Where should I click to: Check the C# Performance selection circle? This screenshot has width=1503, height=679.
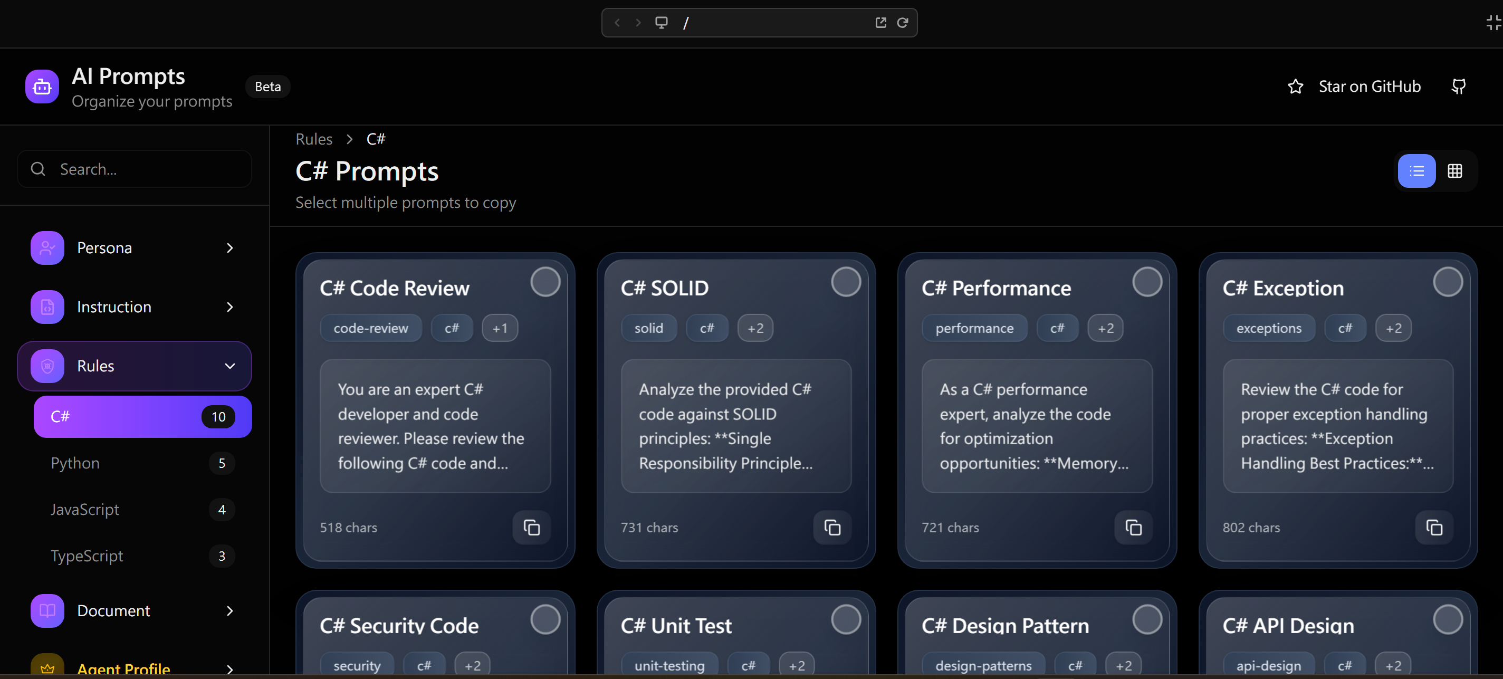coord(1147,282)
